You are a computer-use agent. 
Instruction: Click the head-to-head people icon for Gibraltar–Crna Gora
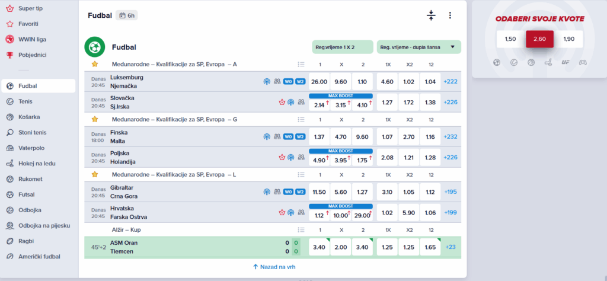tap(277, 191)
